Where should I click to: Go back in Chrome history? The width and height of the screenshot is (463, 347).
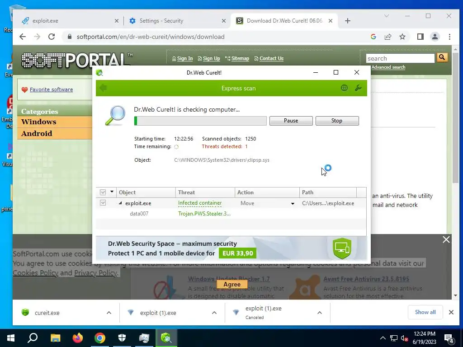23,37
